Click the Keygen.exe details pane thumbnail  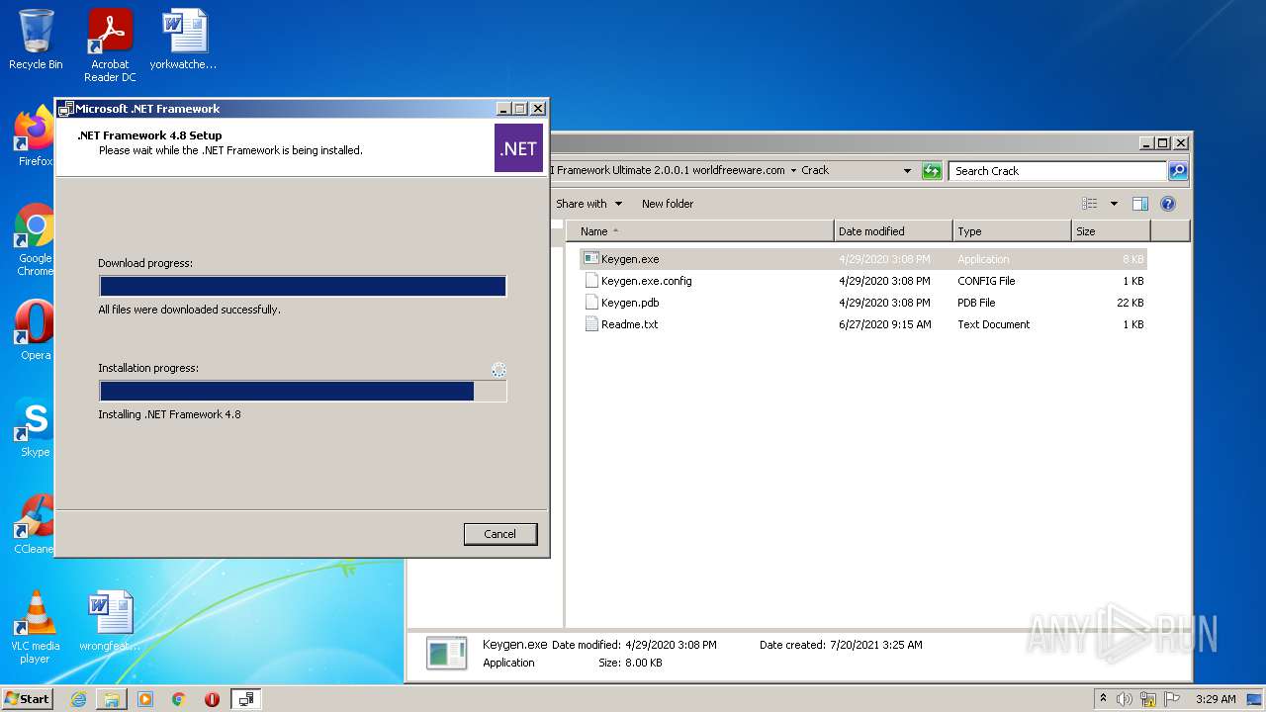click(x=446, y=654)
